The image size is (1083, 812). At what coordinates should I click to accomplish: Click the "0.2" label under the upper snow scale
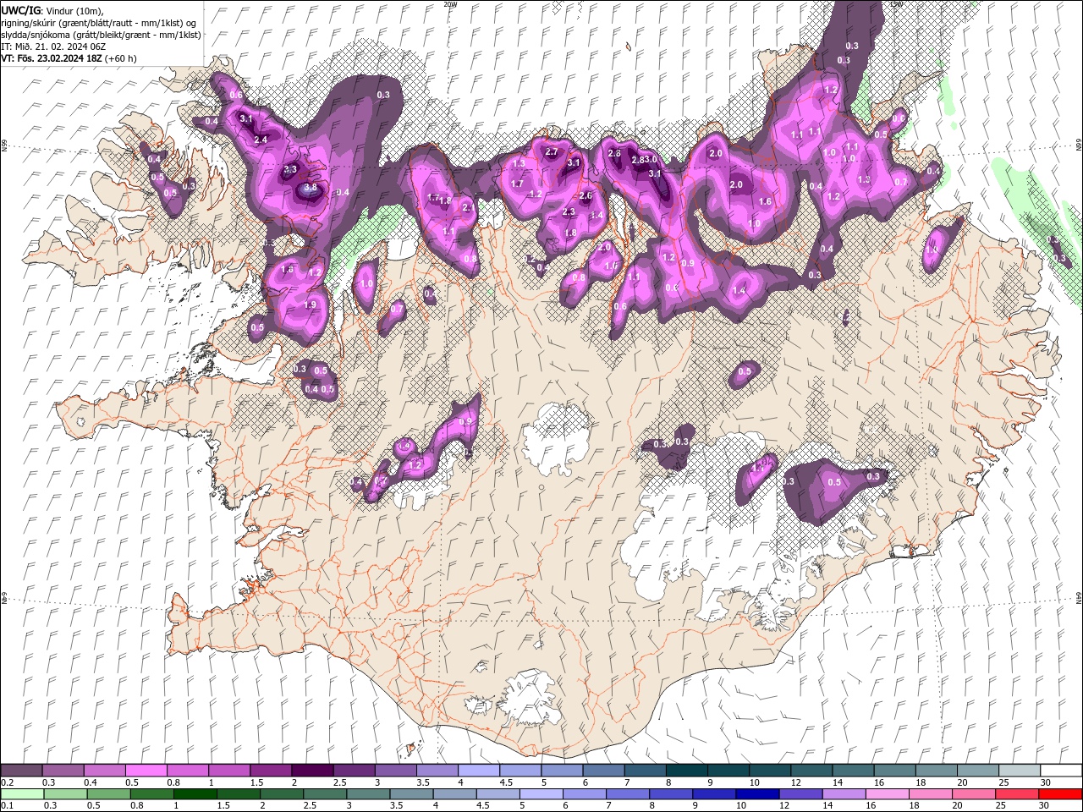[x=7, y=782]
